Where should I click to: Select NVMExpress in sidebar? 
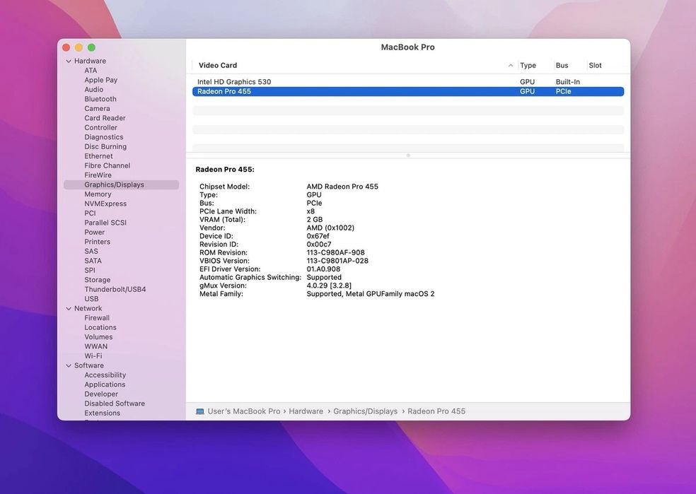click(x=105, y=204)
